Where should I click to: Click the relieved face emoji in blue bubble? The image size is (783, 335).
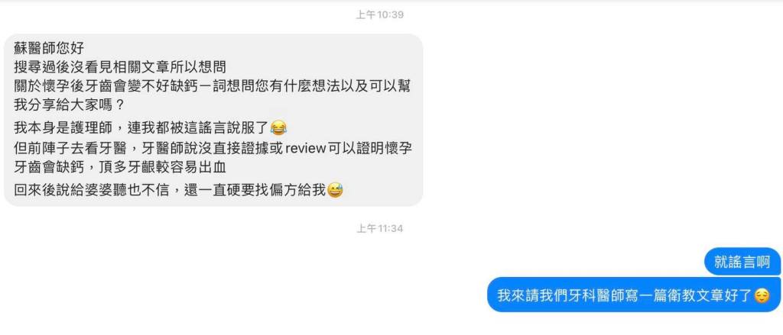[x=762, y=295]
